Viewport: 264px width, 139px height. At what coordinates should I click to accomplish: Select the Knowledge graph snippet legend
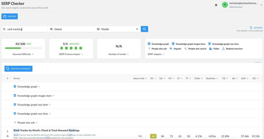click(x=158, y=44)
